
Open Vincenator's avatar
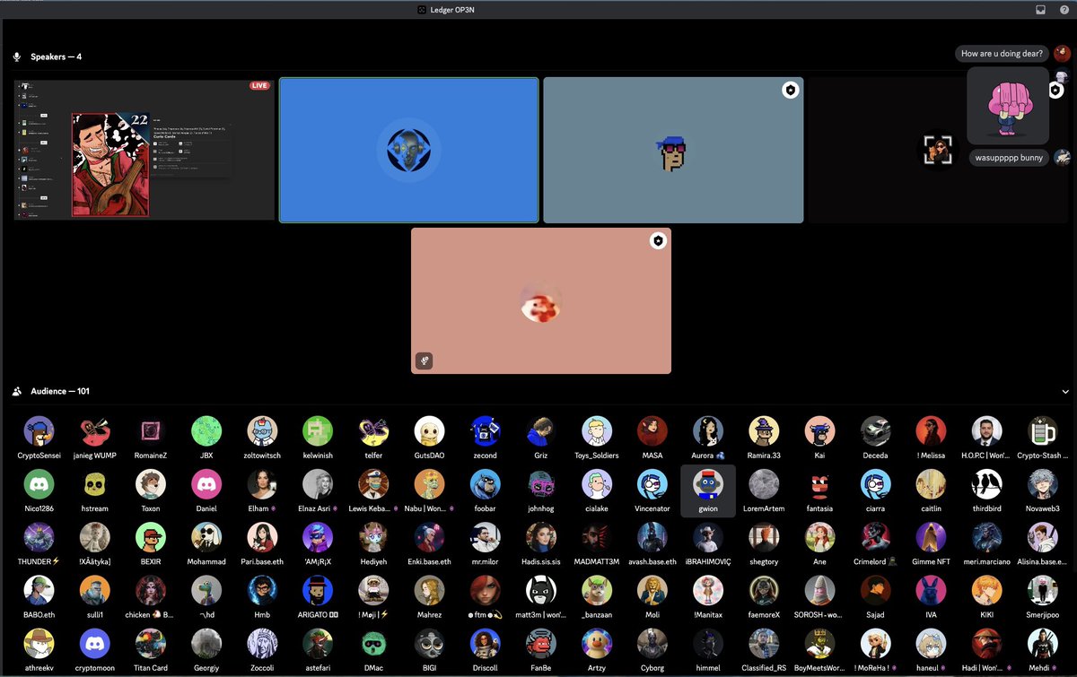coord(652,484)
